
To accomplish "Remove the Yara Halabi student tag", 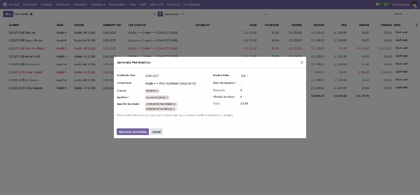I will click(174, 104).
